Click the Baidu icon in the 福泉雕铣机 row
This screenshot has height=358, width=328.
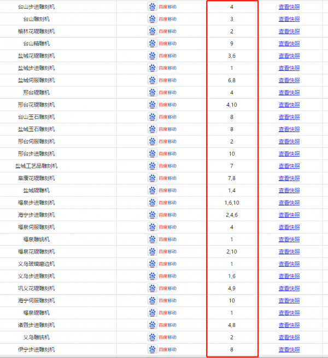point(152,239)
